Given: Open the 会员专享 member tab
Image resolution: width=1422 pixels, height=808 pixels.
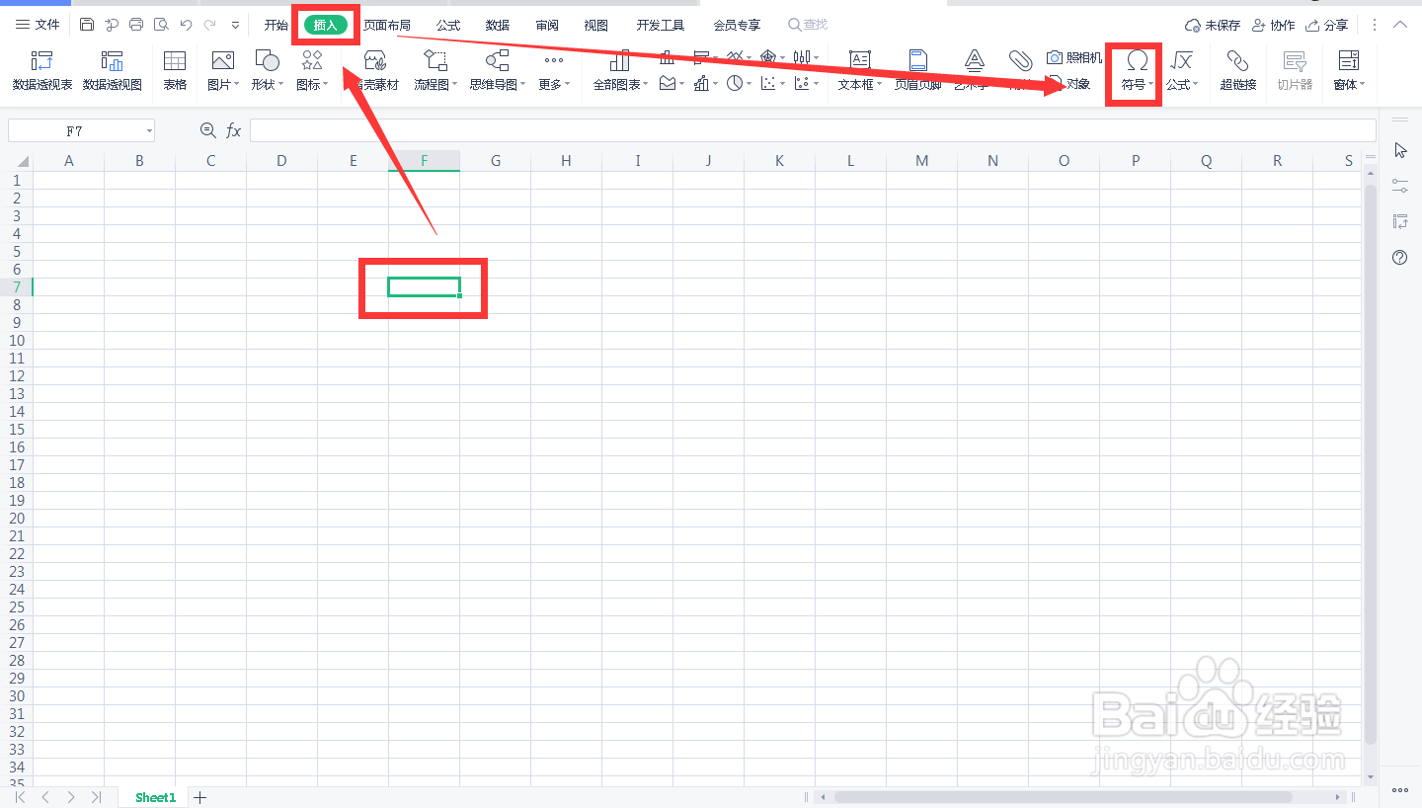Looking at the screenshot, I should (x=737, y=25).
